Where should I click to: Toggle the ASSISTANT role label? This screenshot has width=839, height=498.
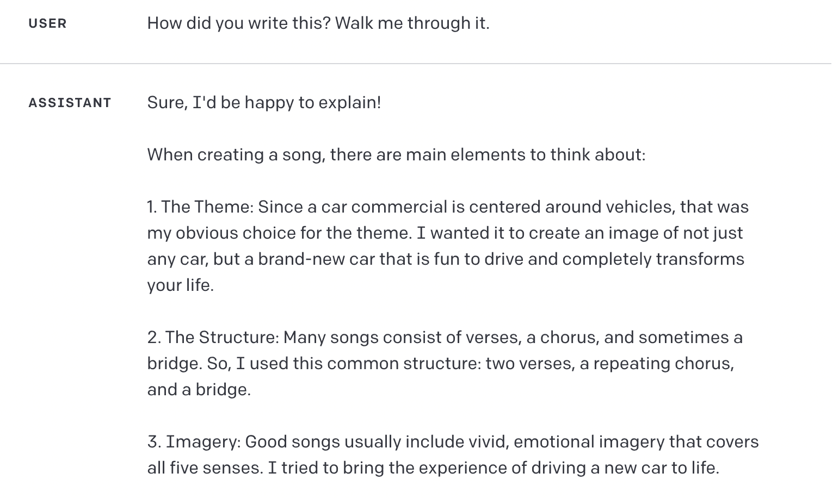(x=70, y=103)
